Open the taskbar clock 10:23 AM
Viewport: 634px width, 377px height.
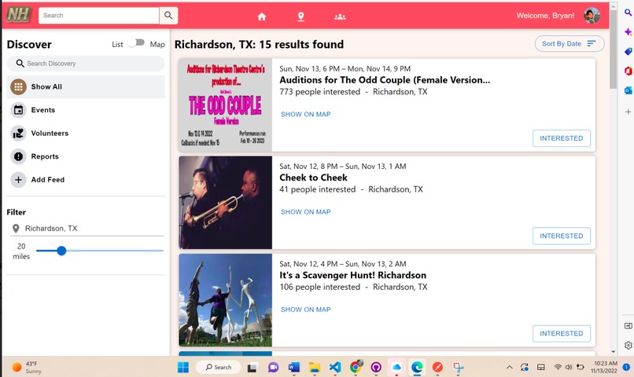(x=606, y=368)
